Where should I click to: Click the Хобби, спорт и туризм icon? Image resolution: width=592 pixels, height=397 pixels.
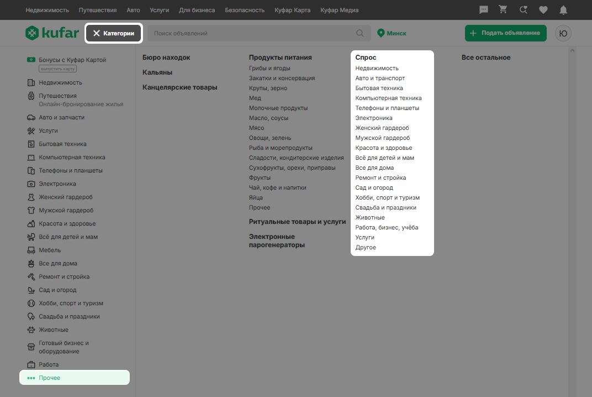tap(31, 303)
